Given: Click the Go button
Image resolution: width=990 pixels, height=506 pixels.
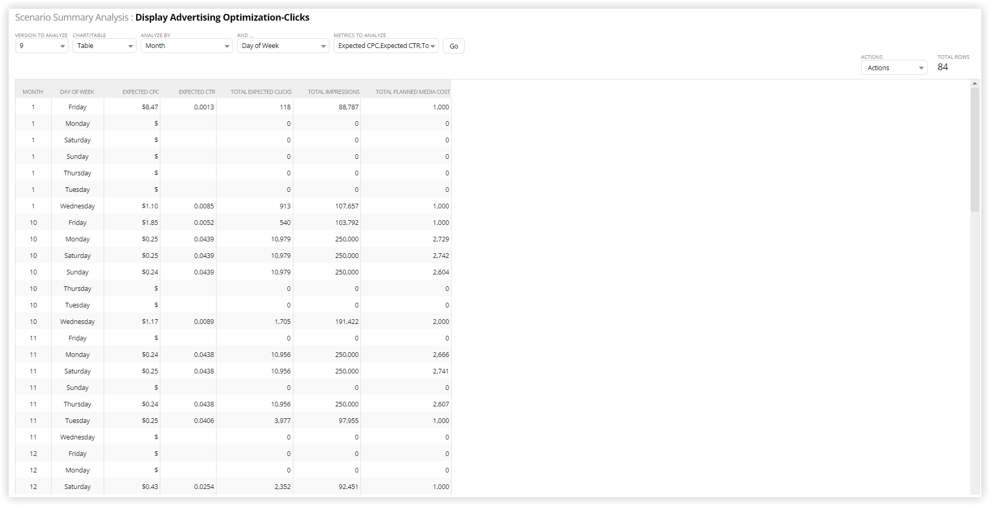Looking at the screenshot, I should click(454, 46).
